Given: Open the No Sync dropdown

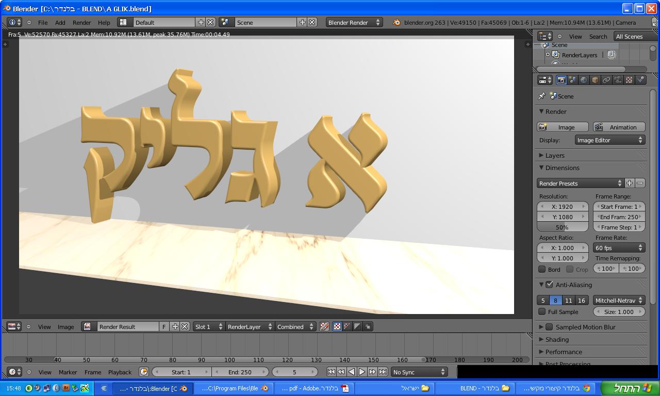Looking at the screenshot, I should coord(419,372).
